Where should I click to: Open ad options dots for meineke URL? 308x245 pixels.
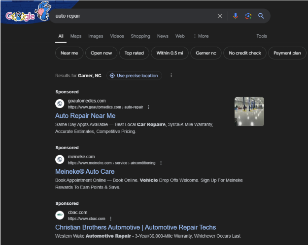(161, 163)
